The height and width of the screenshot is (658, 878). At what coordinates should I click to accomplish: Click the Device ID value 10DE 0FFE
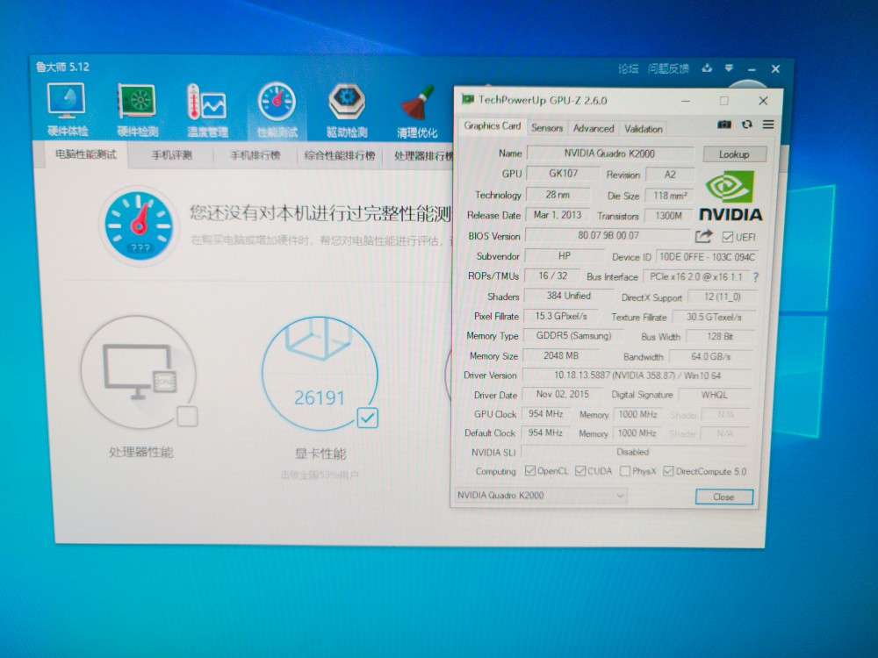point(707,257)
